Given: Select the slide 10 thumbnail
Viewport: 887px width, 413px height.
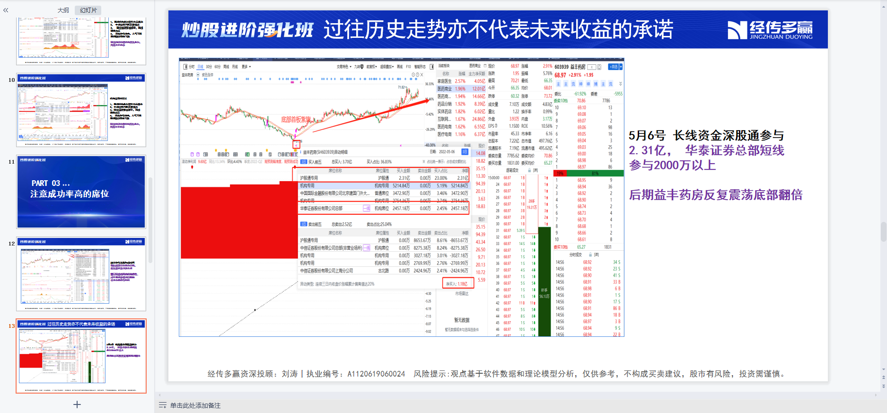Looking at the screenshot, I should (x=81, y=110).
